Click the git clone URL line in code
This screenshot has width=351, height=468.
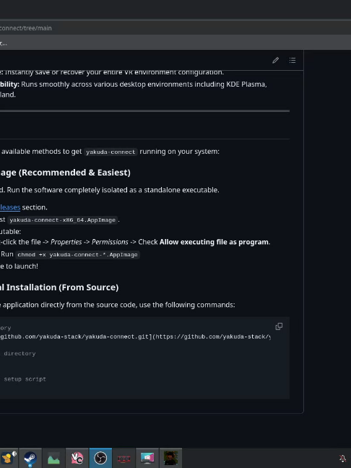pyautogui.click(x=135, y=337)
